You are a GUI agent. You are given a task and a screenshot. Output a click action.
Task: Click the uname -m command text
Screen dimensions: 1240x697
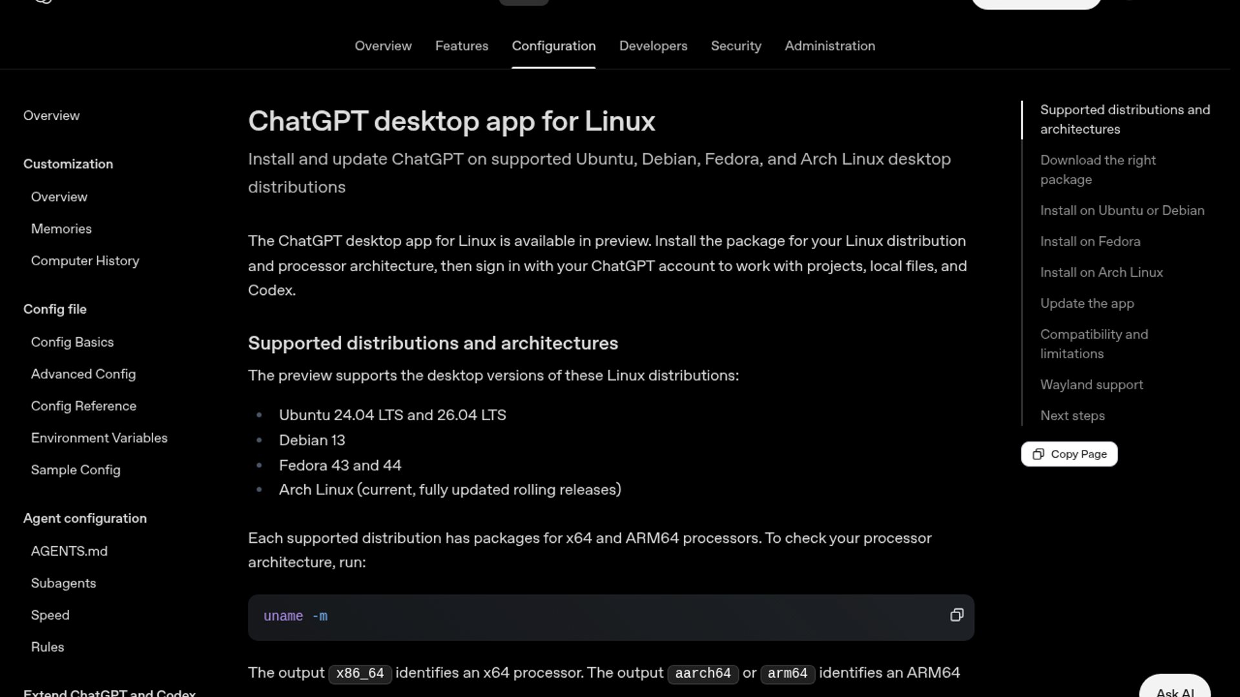(x=295, y=616)
